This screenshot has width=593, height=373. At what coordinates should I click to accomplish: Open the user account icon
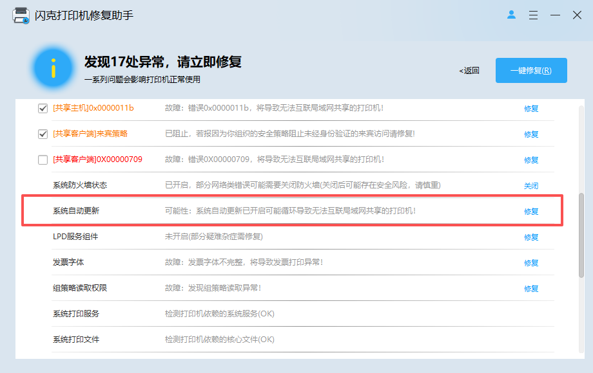pyautogui.click(x=511, y=15)
